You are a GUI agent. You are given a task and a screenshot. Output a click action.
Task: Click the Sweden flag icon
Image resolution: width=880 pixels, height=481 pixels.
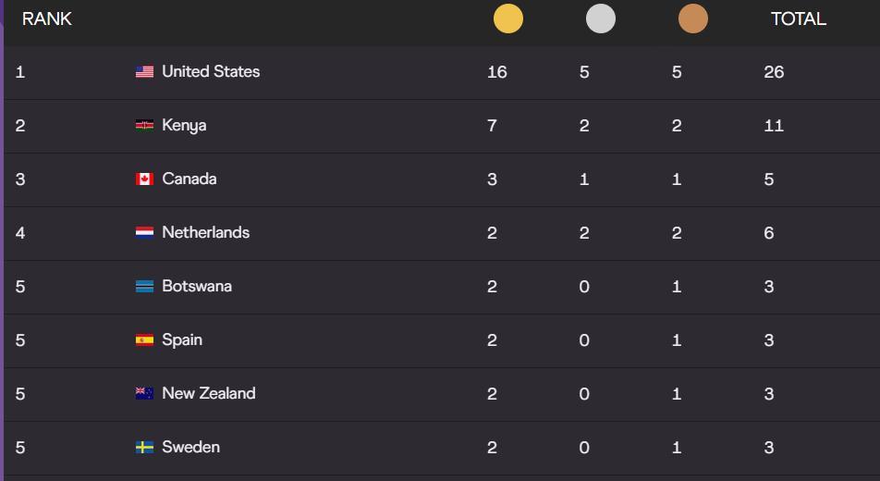pyautogui.click(x=144, y=448)
